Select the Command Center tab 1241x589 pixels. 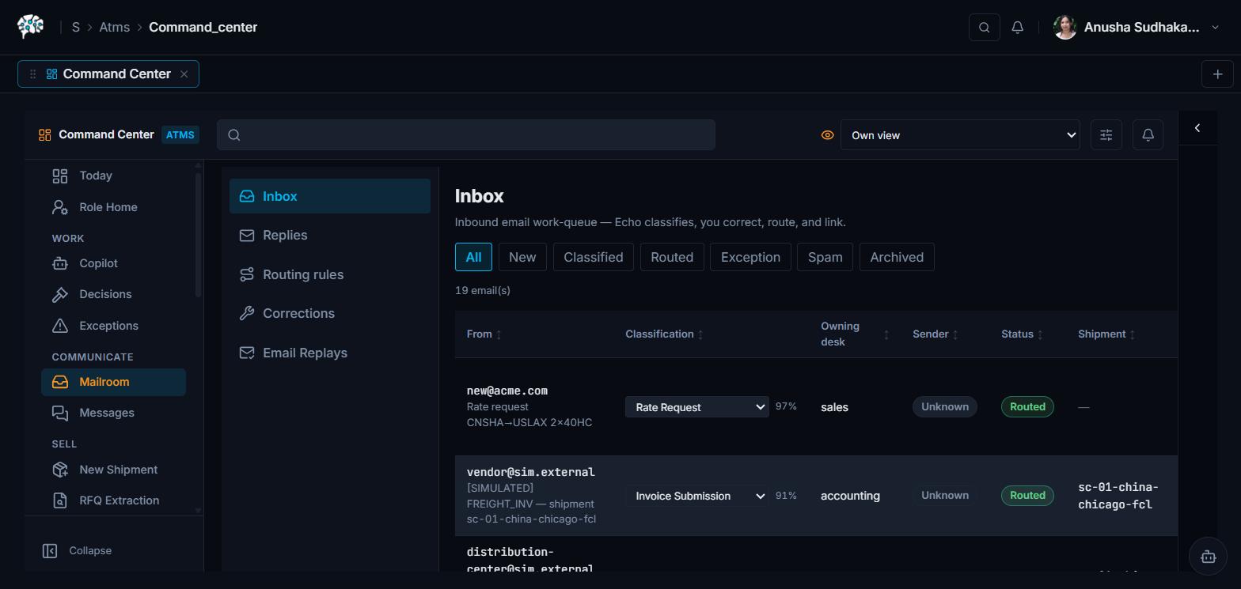tap(108, 74)
